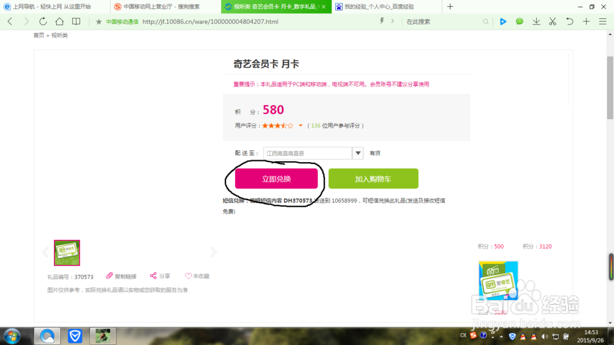
Task: Close the 视听类 奇艺会员卡 tab
Action: tap(324, 7)
